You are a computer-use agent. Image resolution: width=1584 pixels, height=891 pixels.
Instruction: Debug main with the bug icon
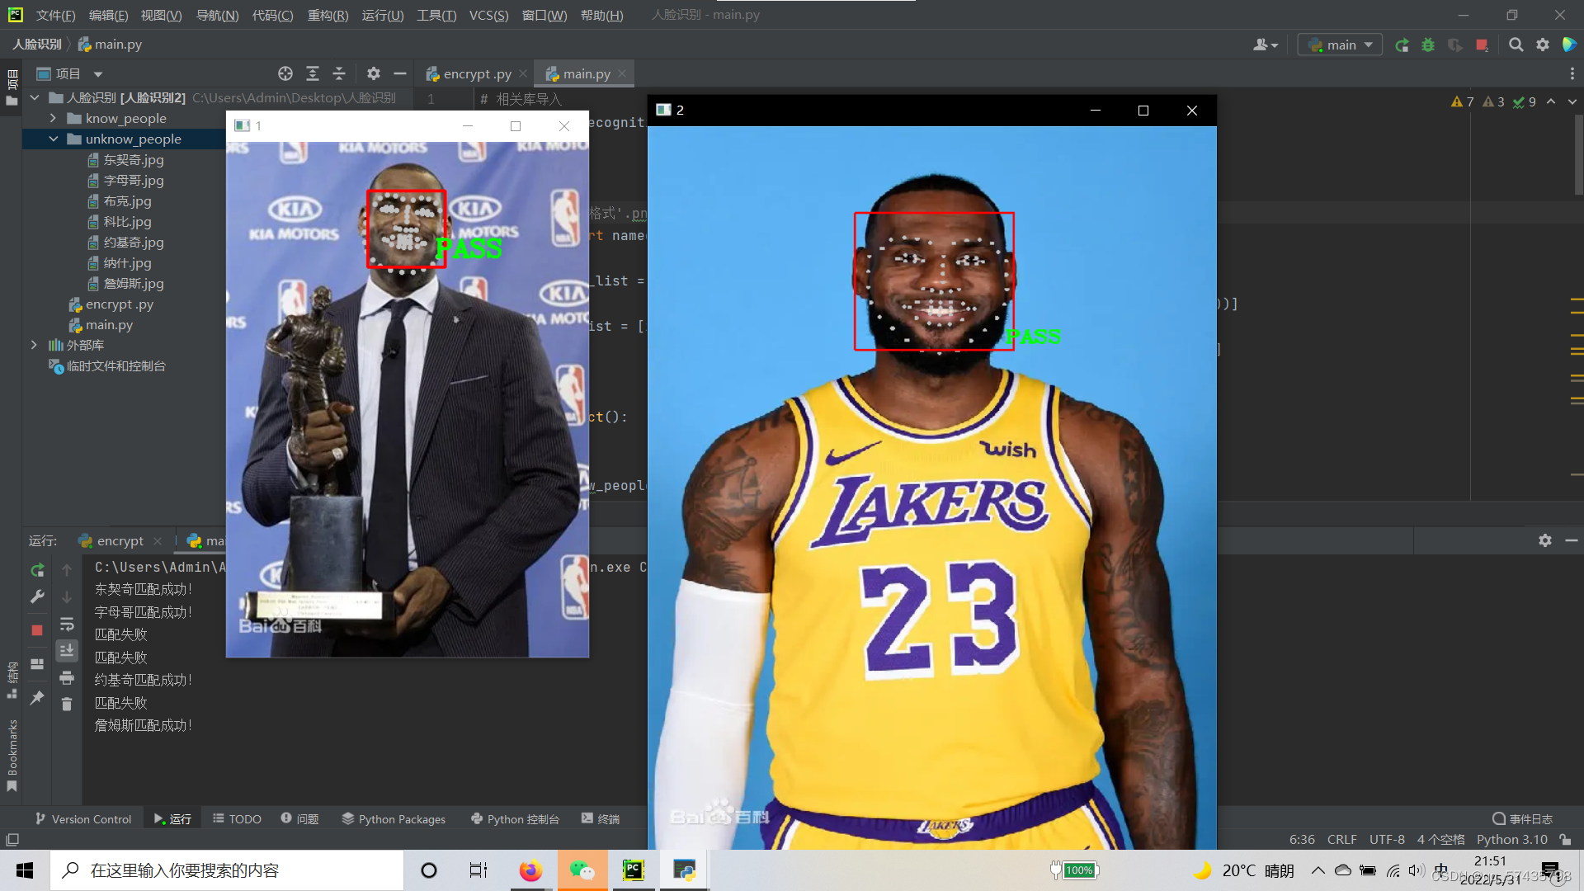point(1428,45)
